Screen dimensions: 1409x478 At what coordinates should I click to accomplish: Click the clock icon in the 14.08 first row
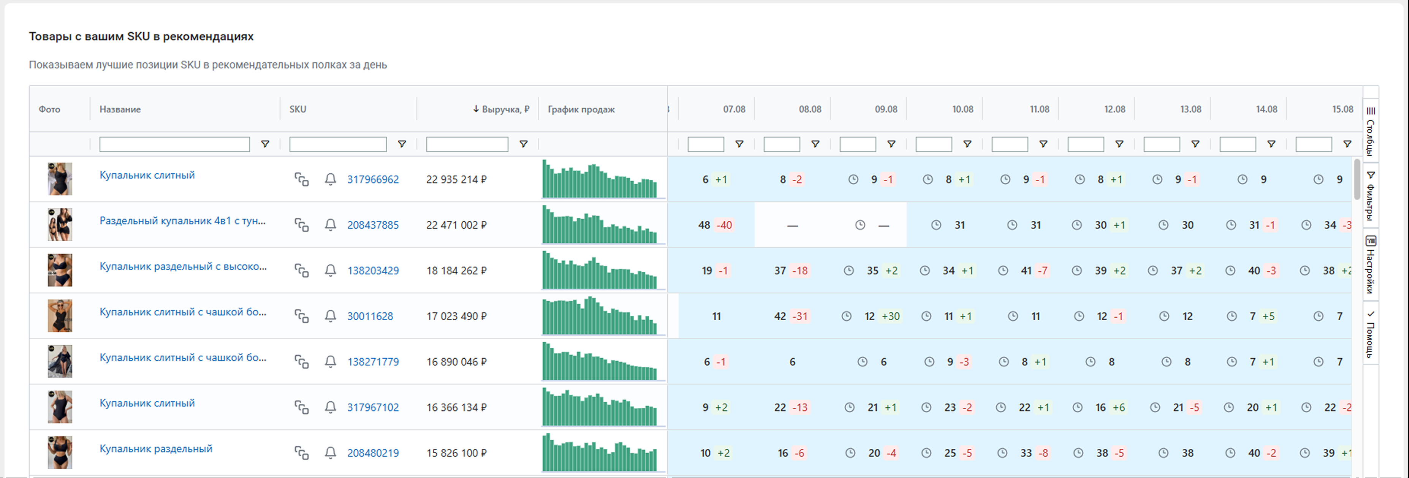point(1243,179)
